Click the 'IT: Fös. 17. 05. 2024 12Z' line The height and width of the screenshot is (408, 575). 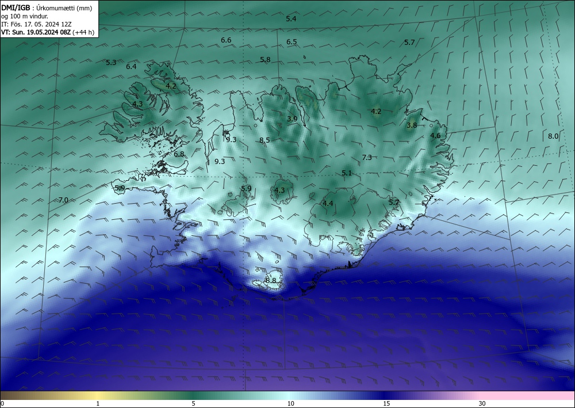[36, 24]
